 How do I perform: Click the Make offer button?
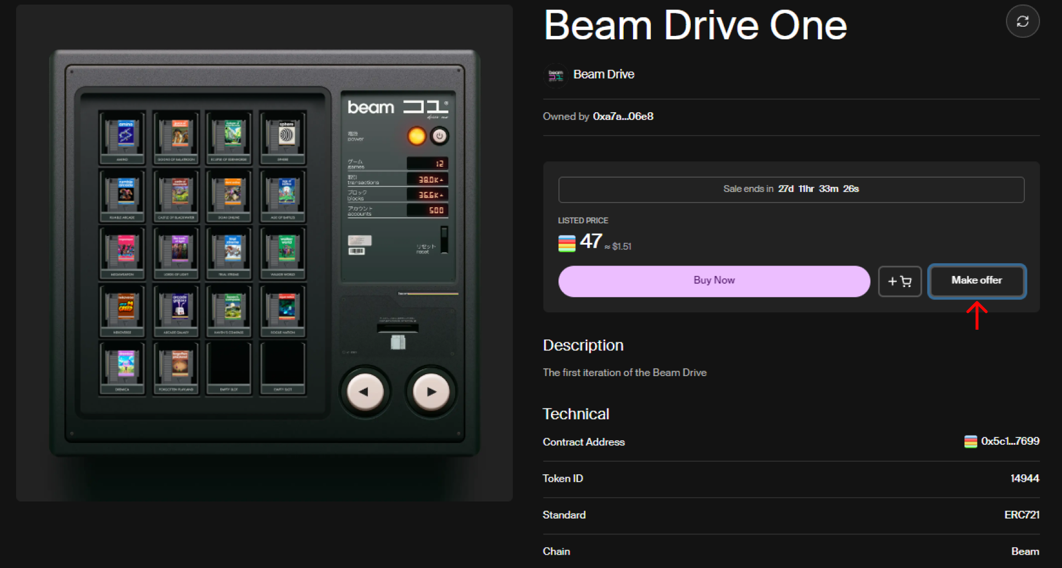tap(977, 281)
